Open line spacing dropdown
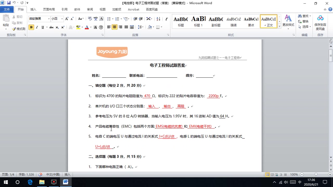Viewport: 333px width, 187px height. click(140, 27)
